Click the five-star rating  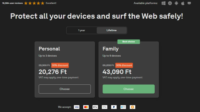pyautogui.click(x=34, y=3)
